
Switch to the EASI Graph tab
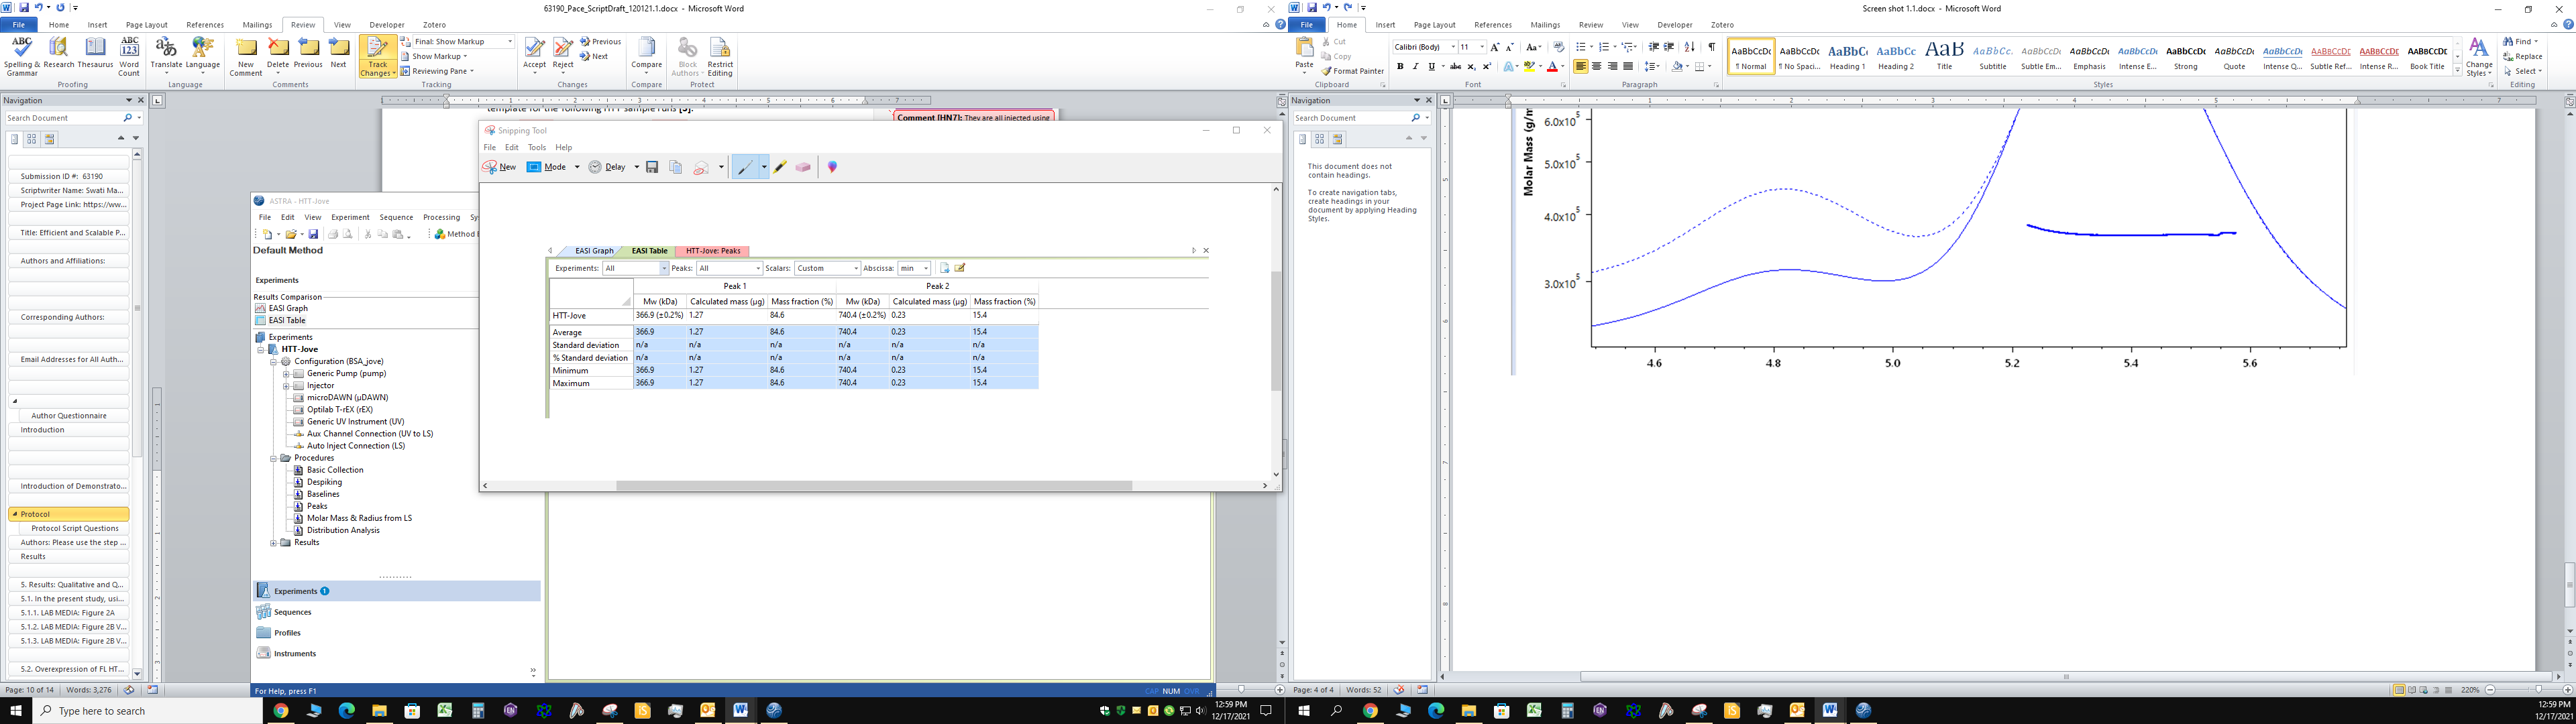point(594,251)
